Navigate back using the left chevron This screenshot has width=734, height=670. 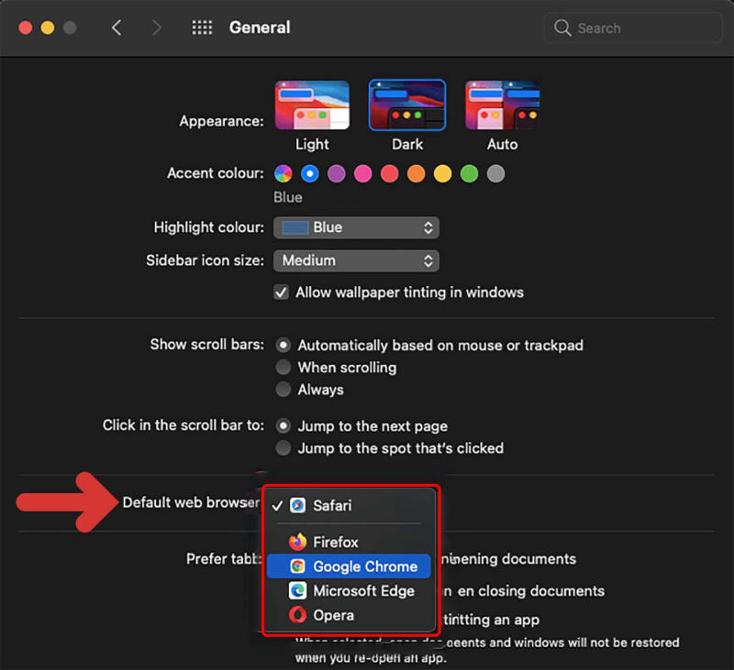point(117,27)
